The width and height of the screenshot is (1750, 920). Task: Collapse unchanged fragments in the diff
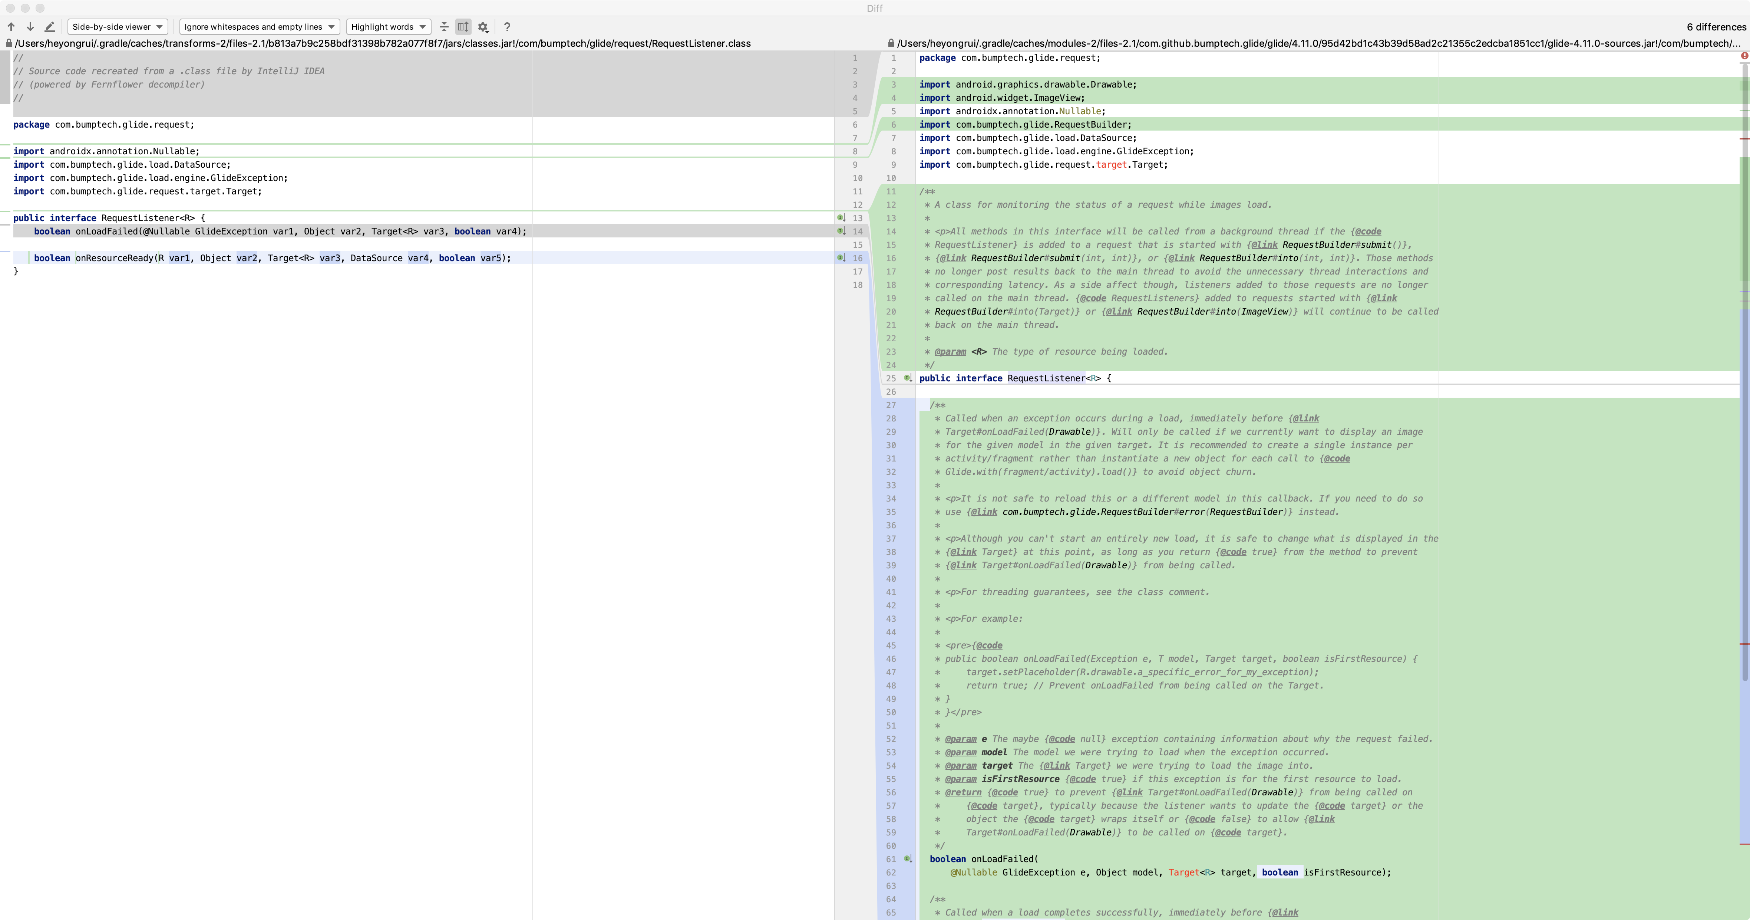point(444,26)
